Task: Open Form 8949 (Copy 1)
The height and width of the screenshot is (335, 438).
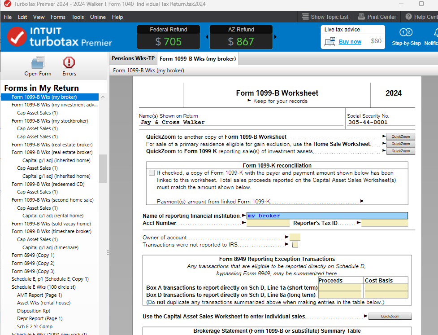Action: 33,255
